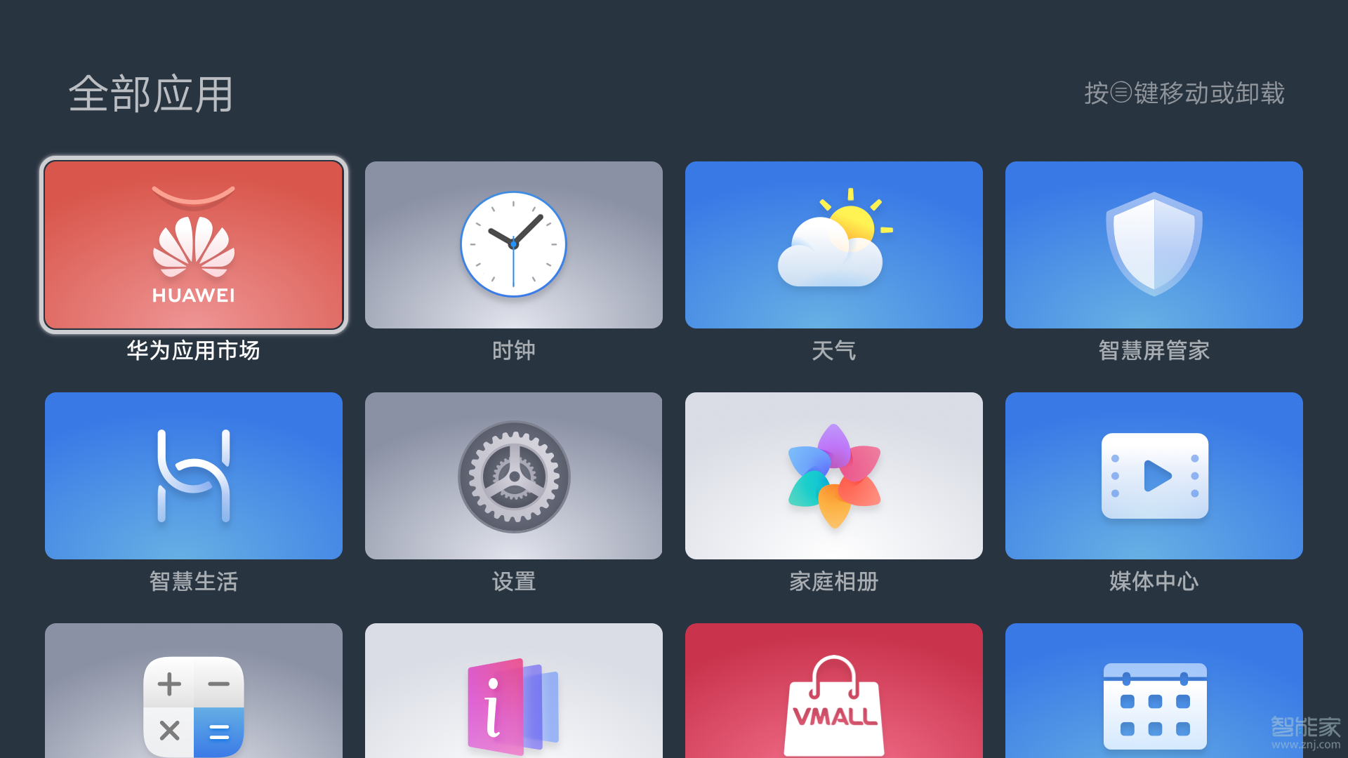Click the 天气 label text
The width and height of the screenshot is (1348, 758).
click(x=834, y=350)
